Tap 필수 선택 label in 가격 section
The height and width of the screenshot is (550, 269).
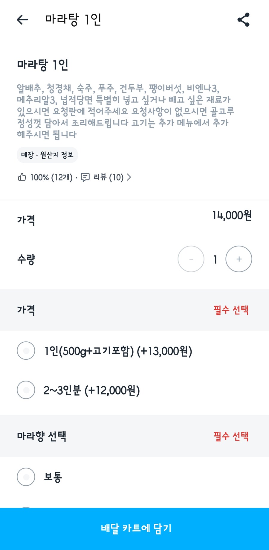[x=231, y=310]
